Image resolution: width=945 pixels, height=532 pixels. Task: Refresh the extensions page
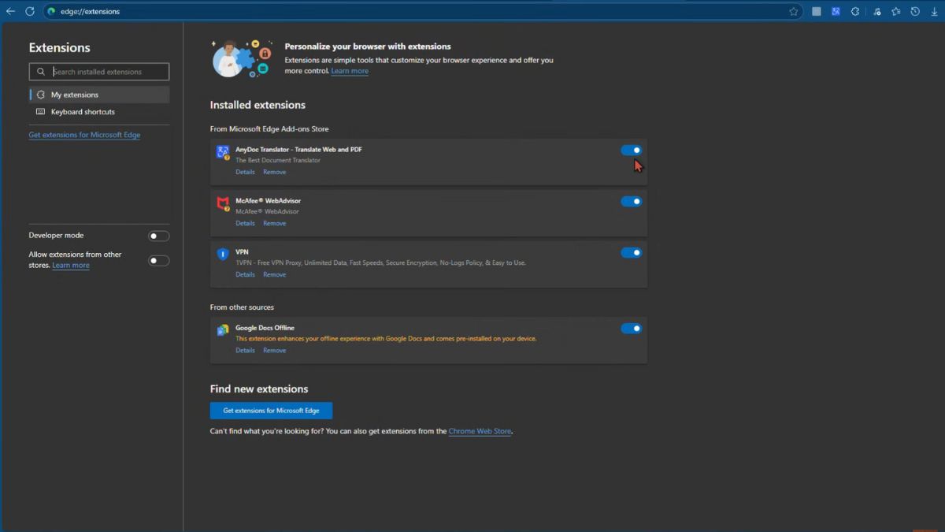click(x=29, y=11)
